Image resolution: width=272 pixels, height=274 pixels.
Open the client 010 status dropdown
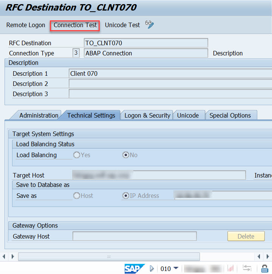(176, 268)
